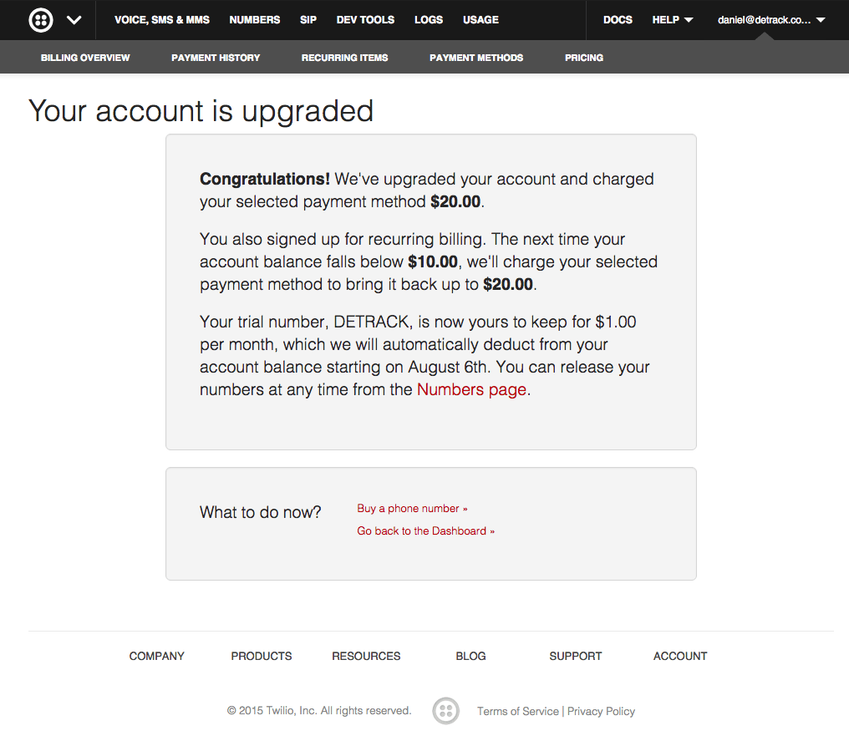Click the bold 'Congratulations!' text

click(x=265, y=179)
